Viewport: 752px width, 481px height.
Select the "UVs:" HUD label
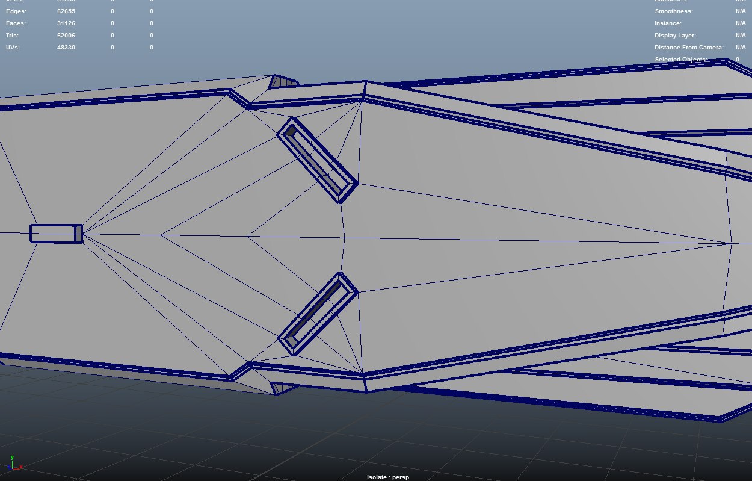13,48
